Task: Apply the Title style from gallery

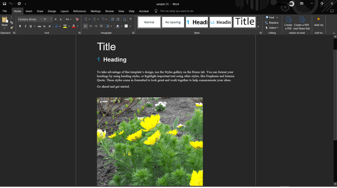Action: point(245,22)
